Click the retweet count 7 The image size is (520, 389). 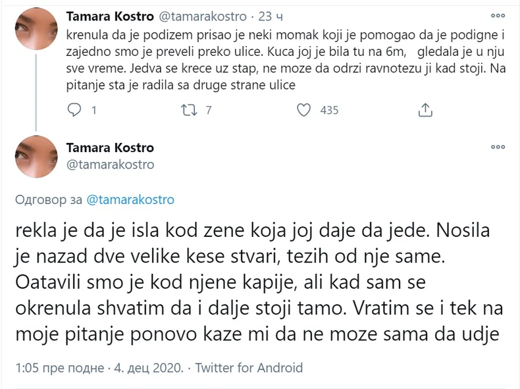pos(208,111)
